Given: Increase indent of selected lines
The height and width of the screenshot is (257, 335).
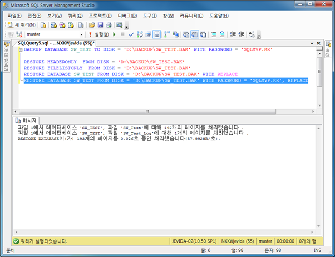Looking at the screenshot, I should click(241, 34).
